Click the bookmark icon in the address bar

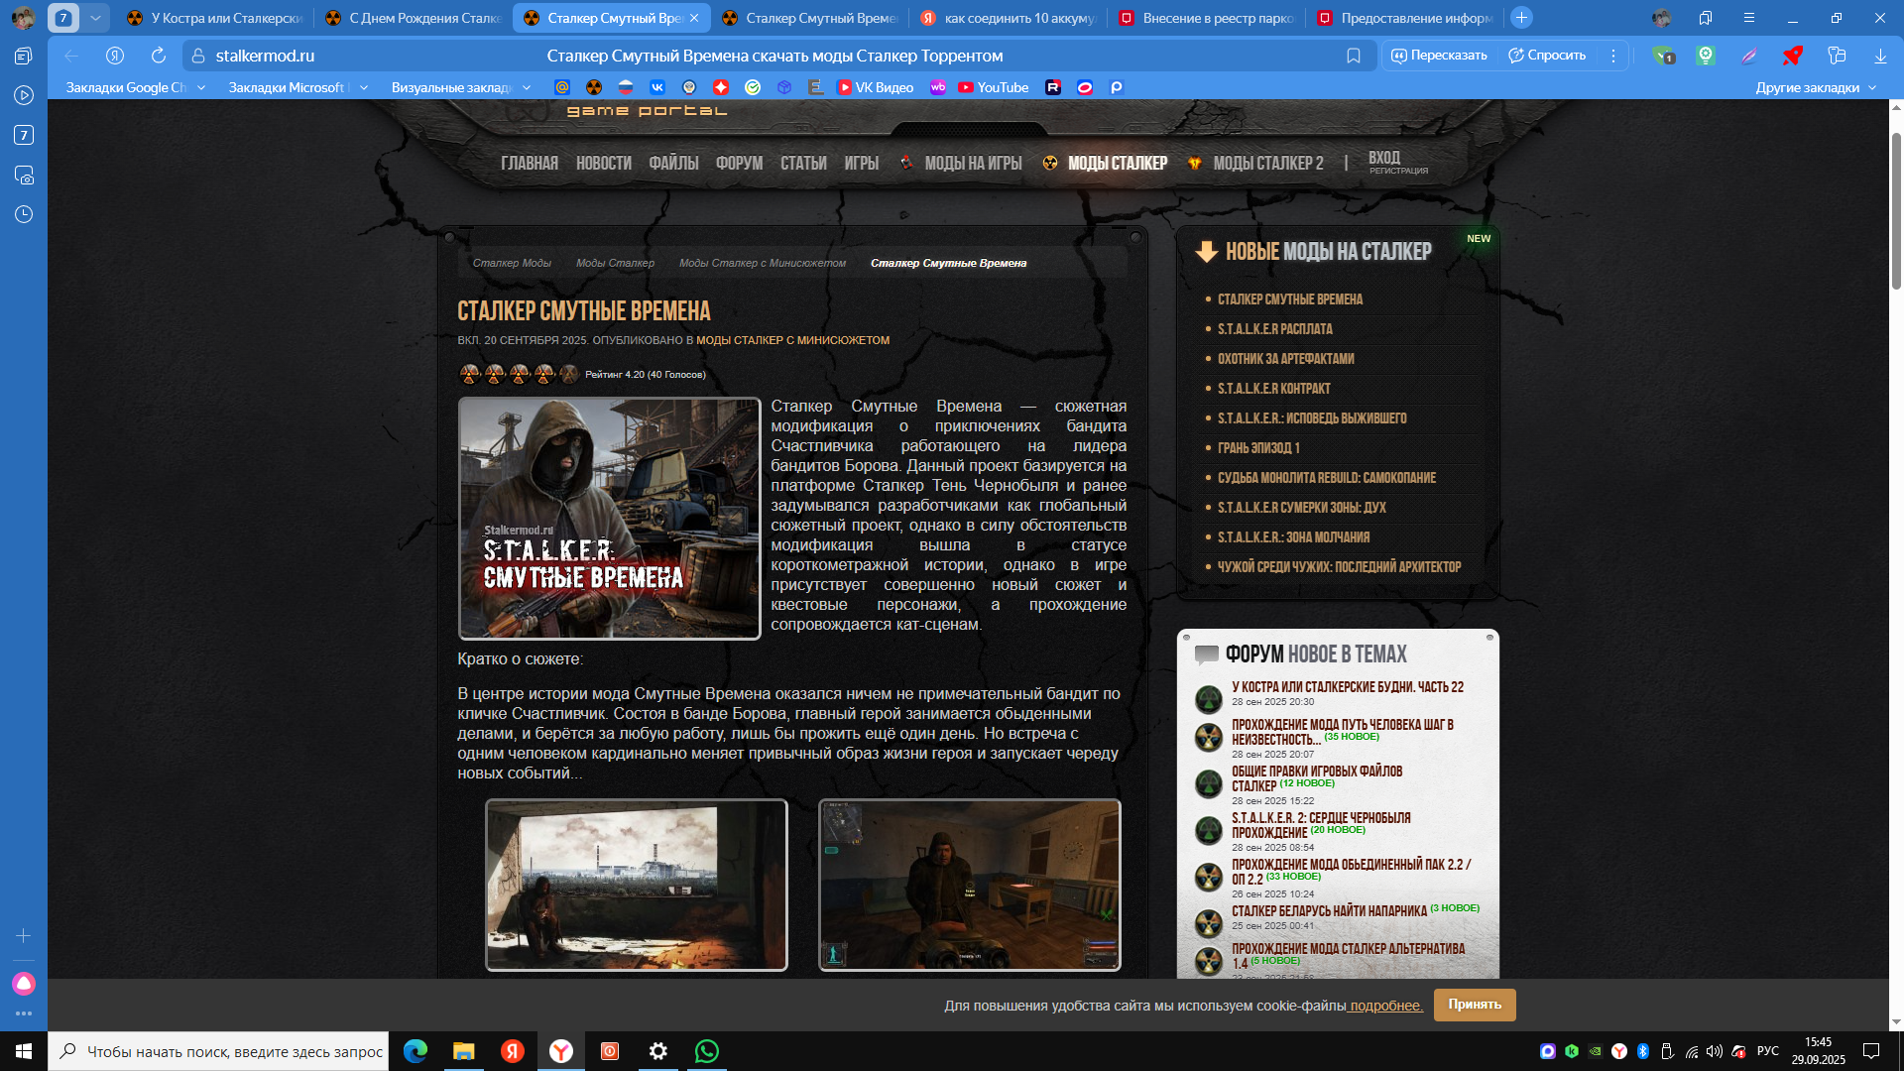point(1354,56)
